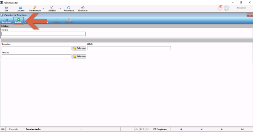Screen dimensions: 253x132
Task: Click the abc status bar indicator
Action: [137, 129]
